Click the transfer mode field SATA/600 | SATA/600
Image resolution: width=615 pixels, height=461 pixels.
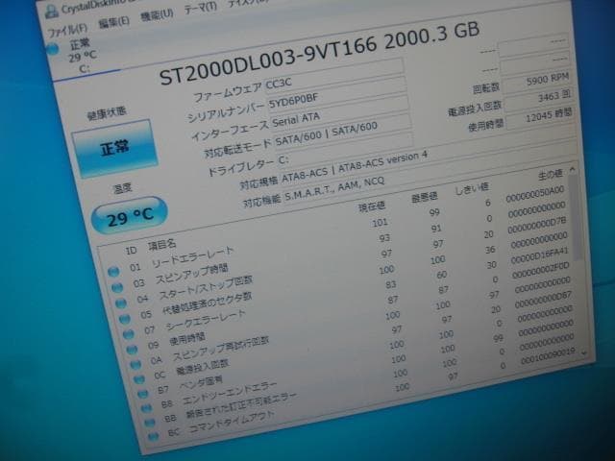[342, 132]
